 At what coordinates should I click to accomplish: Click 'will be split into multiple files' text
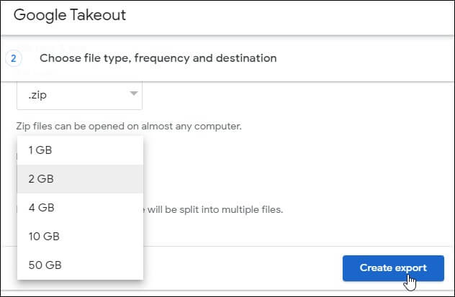coord(215,209)
